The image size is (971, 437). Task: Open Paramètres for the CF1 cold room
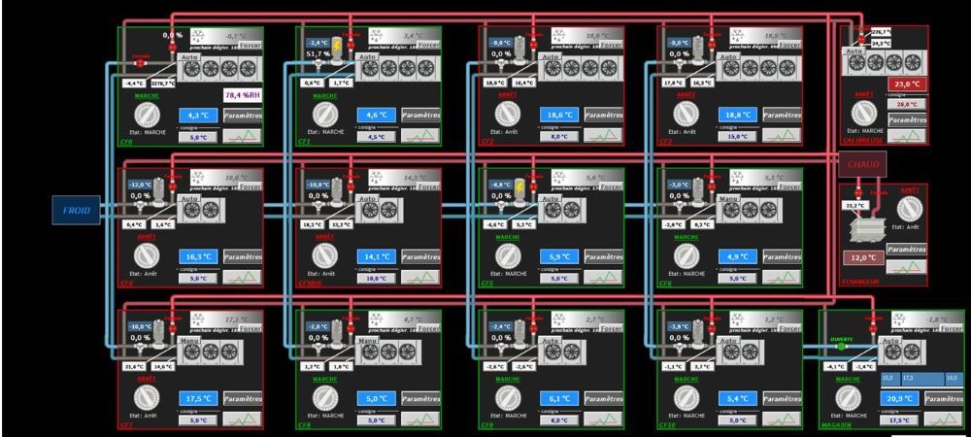point(421,115)
